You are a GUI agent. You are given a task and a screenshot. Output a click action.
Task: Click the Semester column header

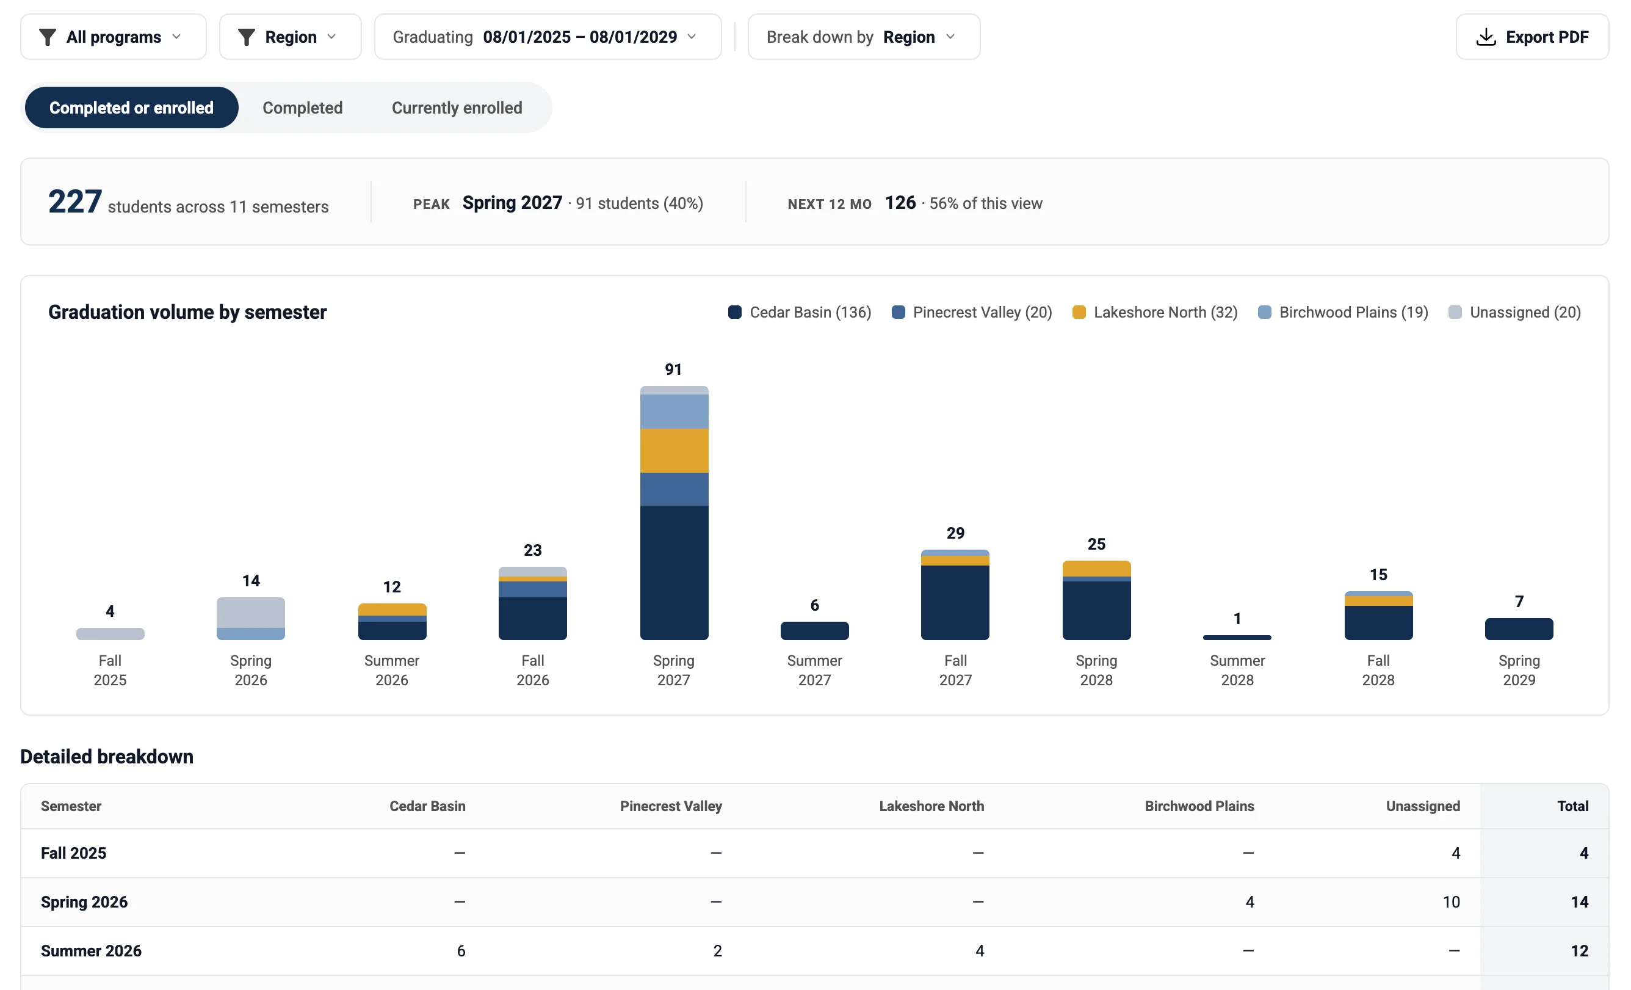coord(71,806)
